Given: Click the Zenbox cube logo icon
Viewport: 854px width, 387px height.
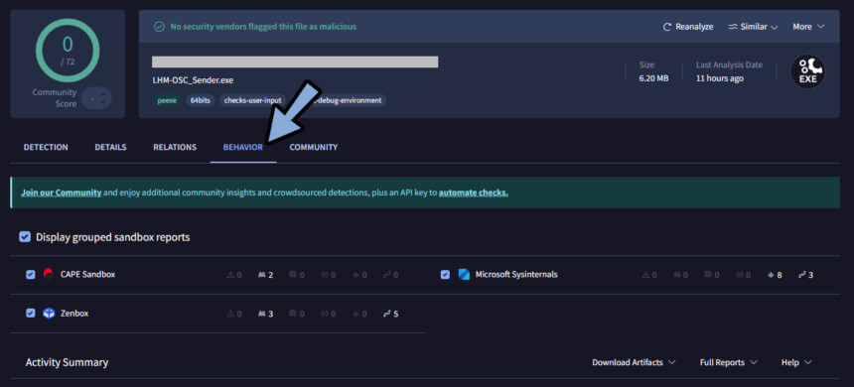Looking at the screenshot, I should [x=49, y=314].
